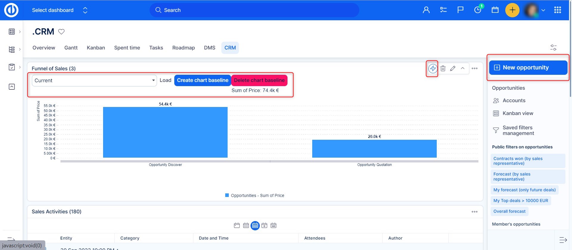Click the flag icon in header
This screenshot has height=250, width=572.
click(x=460, y=10)
